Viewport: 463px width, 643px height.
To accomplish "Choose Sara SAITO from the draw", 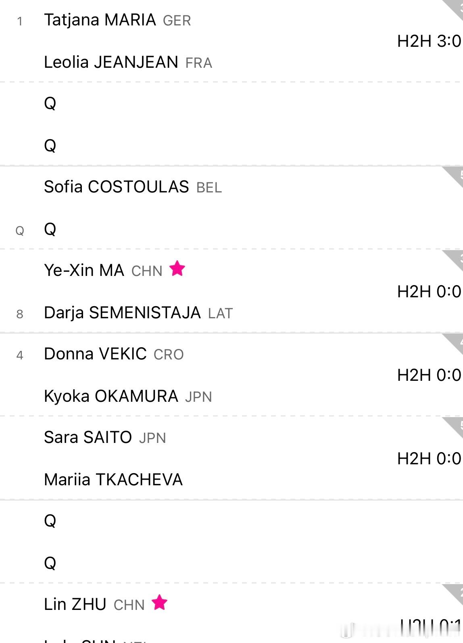I will coord(88,437).
